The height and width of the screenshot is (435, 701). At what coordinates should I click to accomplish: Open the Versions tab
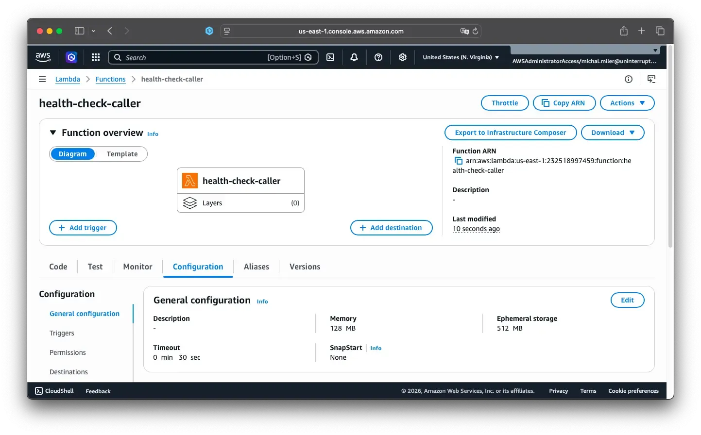305,267
